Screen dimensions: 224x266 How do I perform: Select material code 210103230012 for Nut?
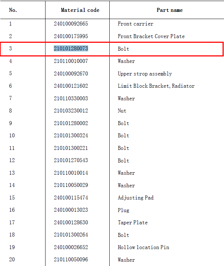(x=71, y=111)
